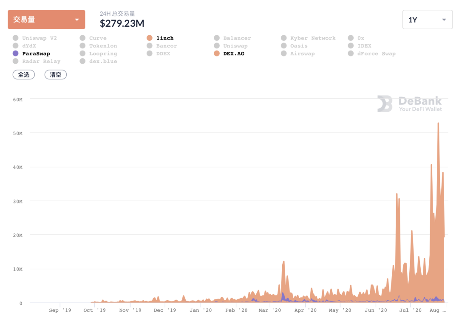Enable the dex.blue series
Viewport: 459px width, 321px height.
pyautogui.click(x=98, y=61)
